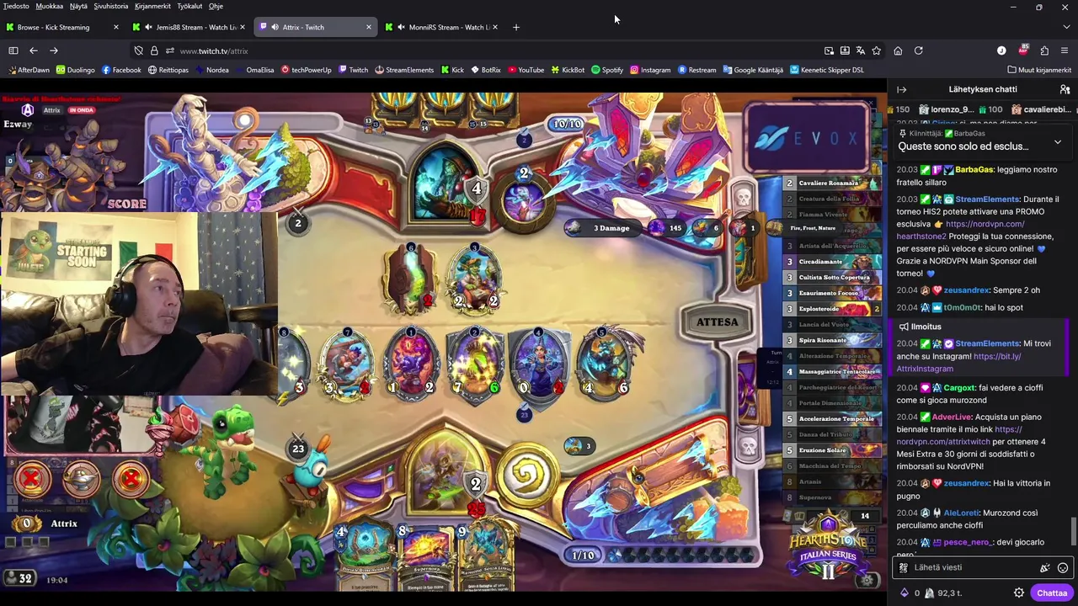Open the Muut kirjanmerkit folder
The image size is (1078, 606).
tap(1038, 70)
